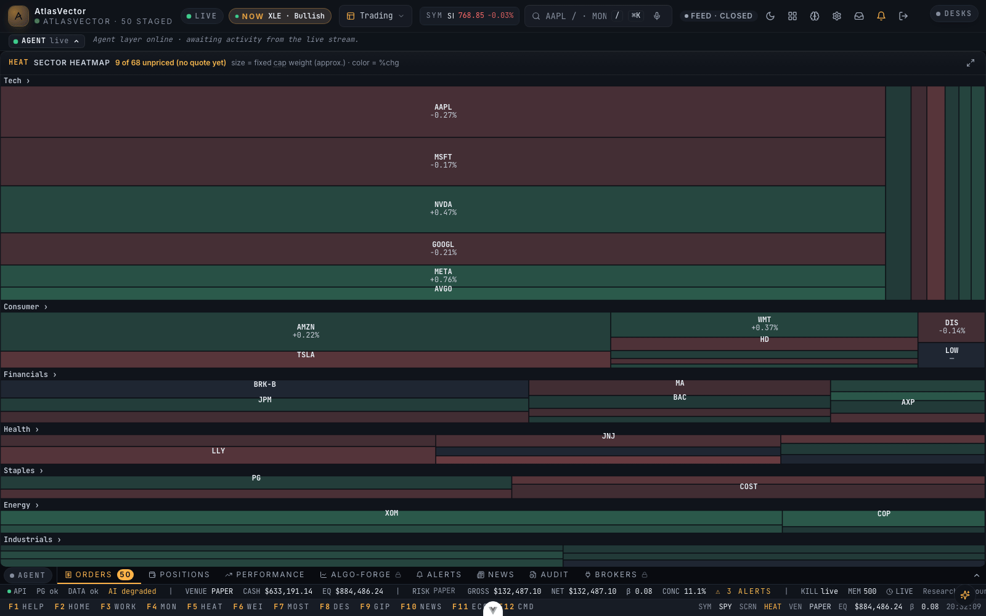Toggle the AGENT pill in bottom bar
986x616 pixels.
tap(28, 575)
